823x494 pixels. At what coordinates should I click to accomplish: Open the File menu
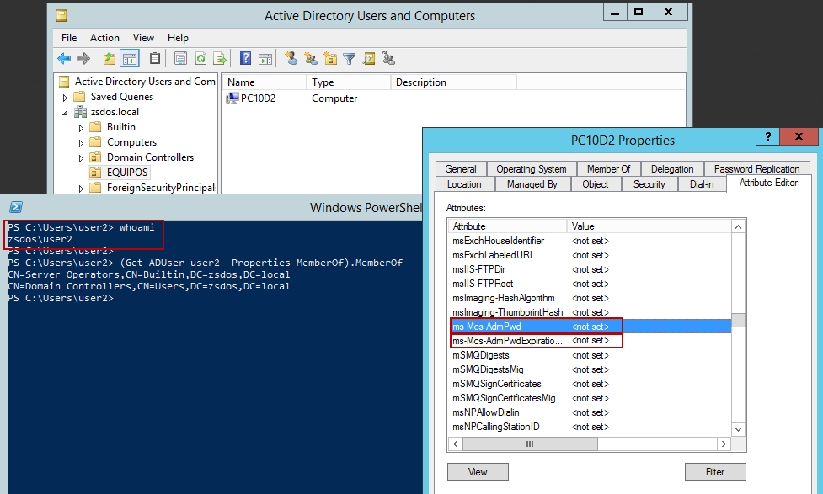69,38
